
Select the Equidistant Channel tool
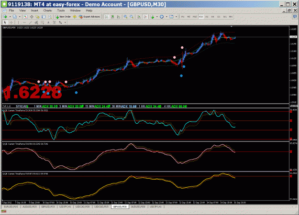(x=36, y=22)
